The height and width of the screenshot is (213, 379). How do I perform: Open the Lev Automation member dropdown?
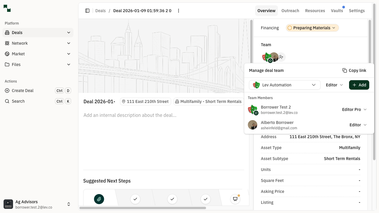314,85
